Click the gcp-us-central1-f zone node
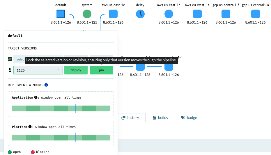 tap(226, 14)
